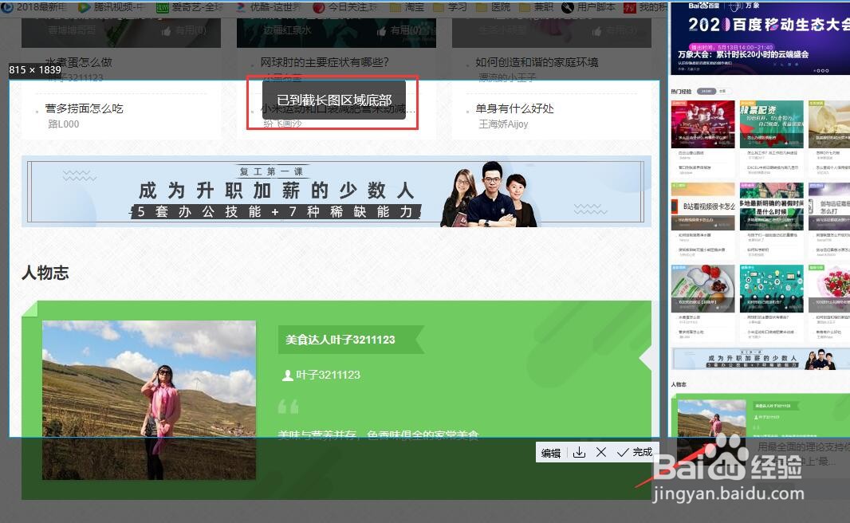The image size is (850, 523).
Task: Click author name 王海娇Aijoy
Action: tap(503, 124)
